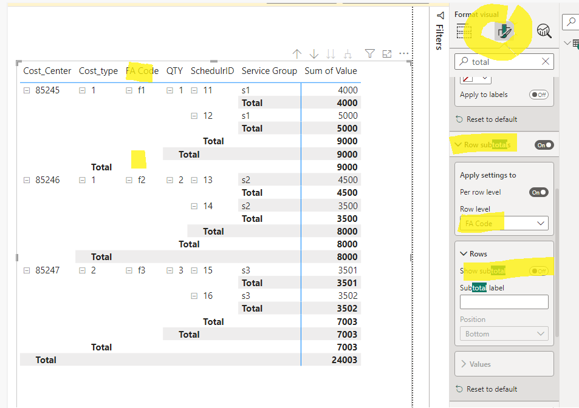Turn off the Row subtotals switch
The width and height of the screenshot is (579, 408).
(544, 145)
